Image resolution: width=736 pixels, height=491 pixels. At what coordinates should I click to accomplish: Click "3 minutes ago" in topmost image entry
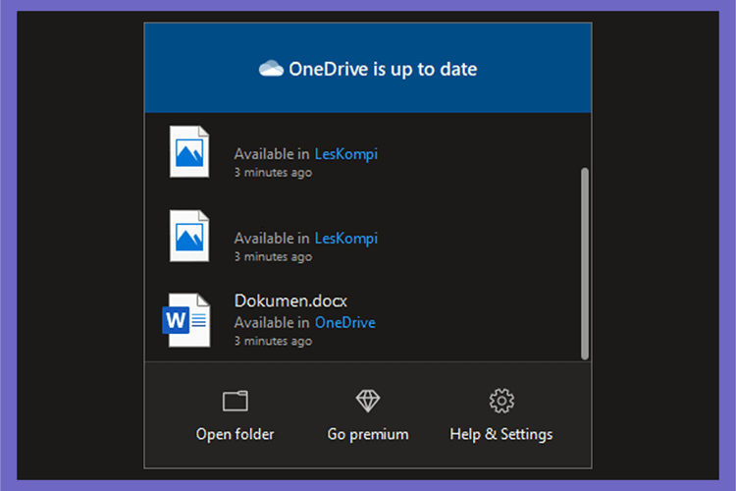click(273, 173)
